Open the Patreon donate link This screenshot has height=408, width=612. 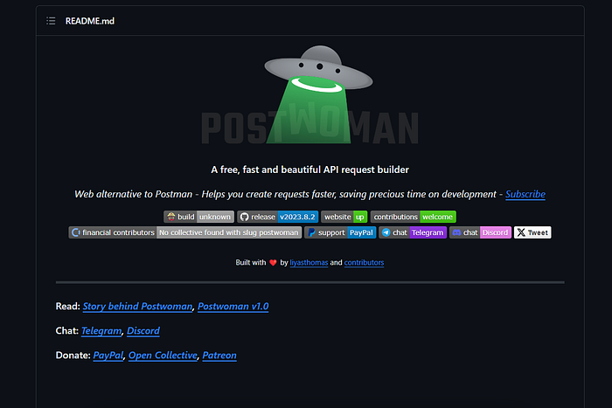pyautogui.click(x=219, y=356)
